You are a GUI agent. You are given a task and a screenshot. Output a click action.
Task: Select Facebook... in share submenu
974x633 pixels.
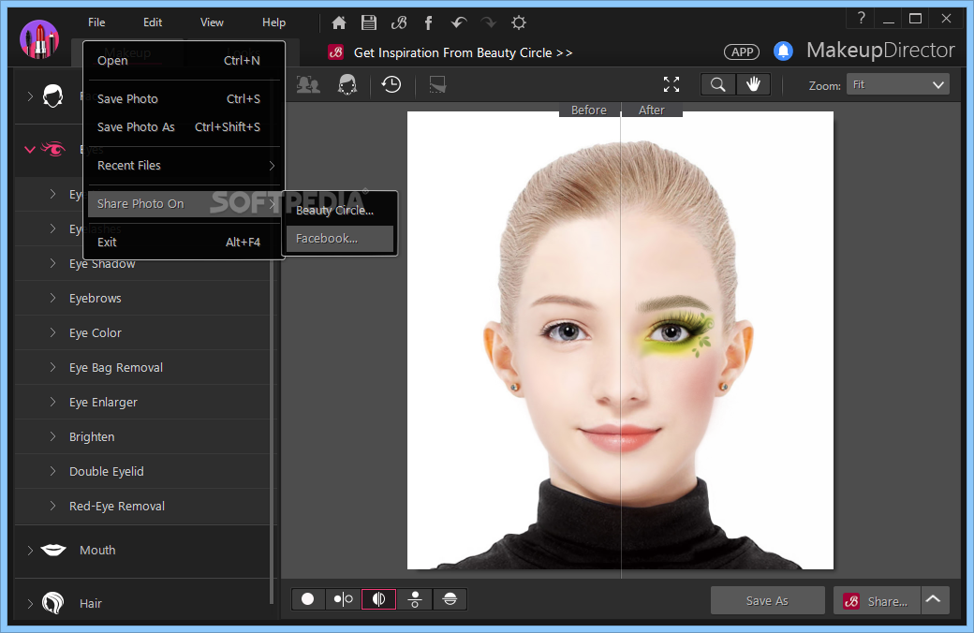coord(340,239)
